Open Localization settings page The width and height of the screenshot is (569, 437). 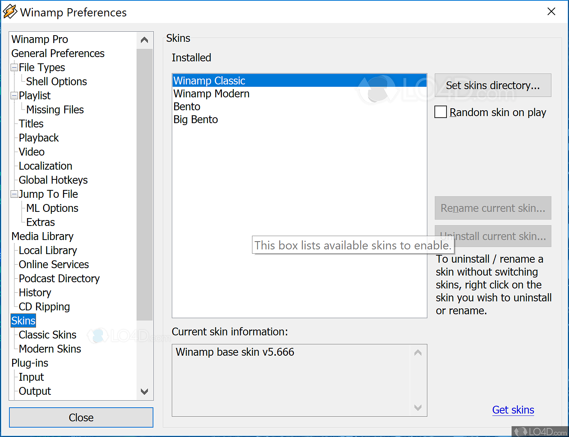[45, 166]
